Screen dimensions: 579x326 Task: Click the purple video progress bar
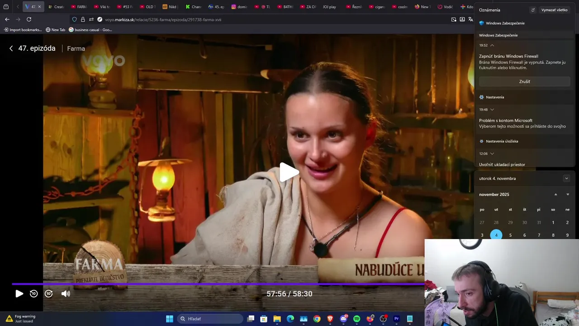[x=217, y=284]
